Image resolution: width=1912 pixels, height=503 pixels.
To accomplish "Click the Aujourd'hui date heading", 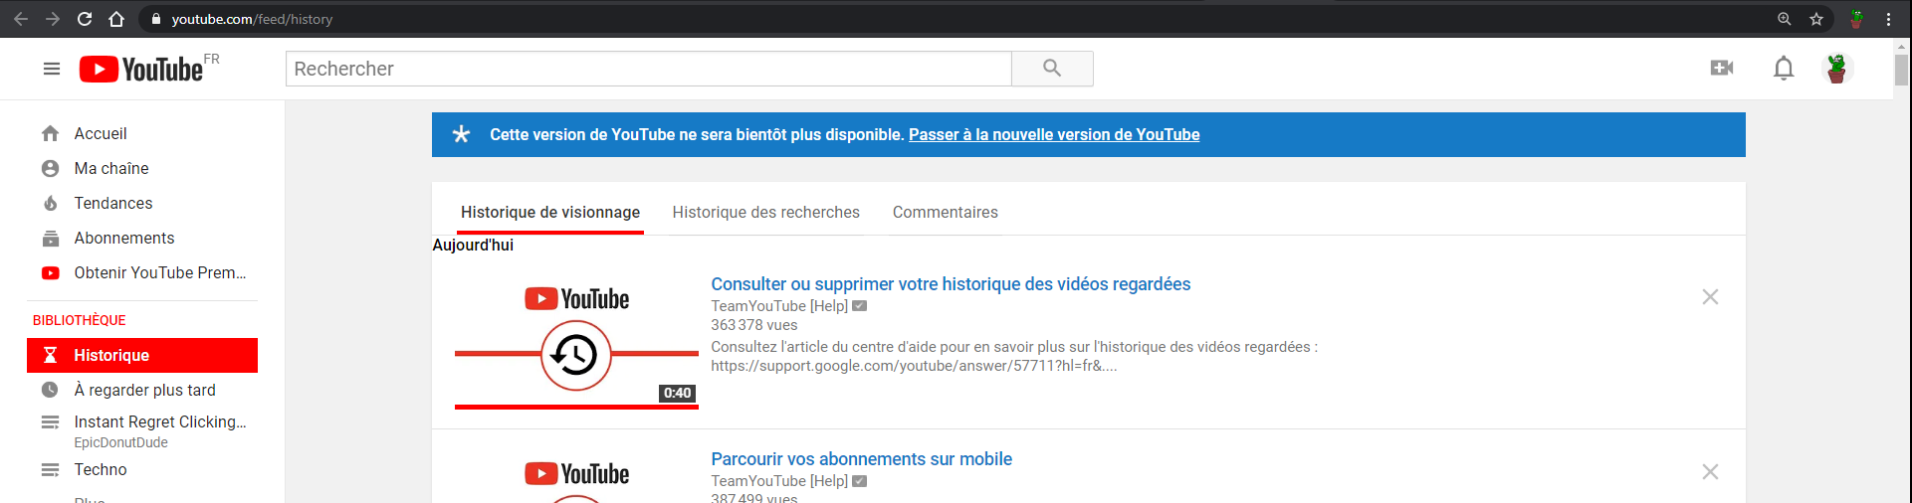I will 473,245.
